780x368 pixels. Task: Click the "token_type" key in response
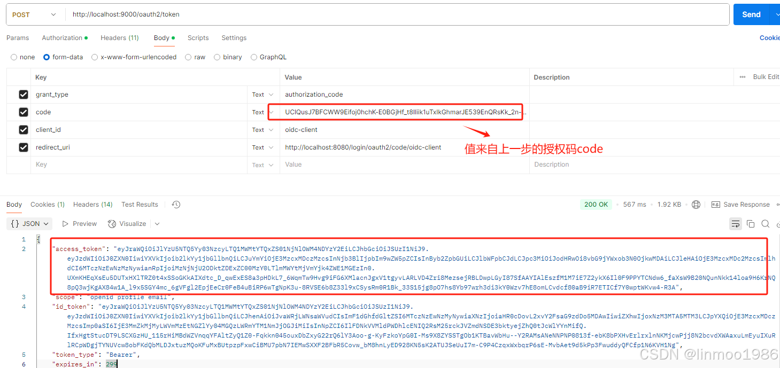point(75,355)
